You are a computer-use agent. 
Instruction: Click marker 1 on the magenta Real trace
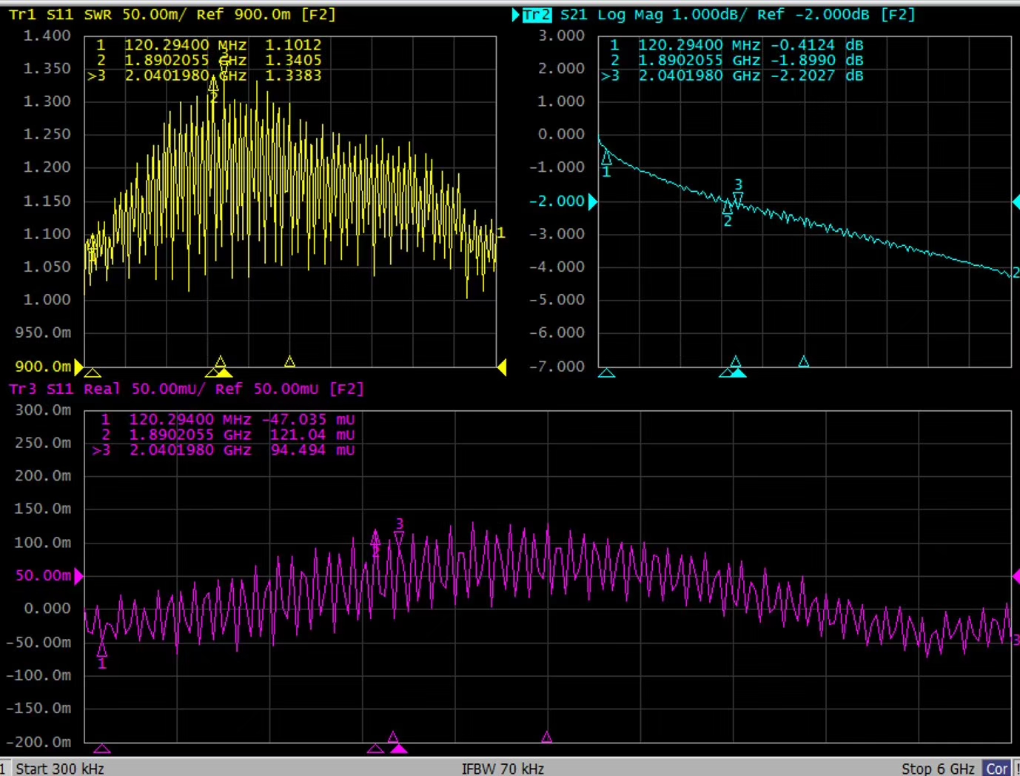click(102, 650)
